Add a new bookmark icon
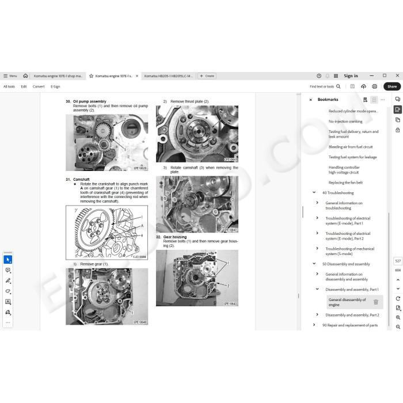 tap(365, 100)
